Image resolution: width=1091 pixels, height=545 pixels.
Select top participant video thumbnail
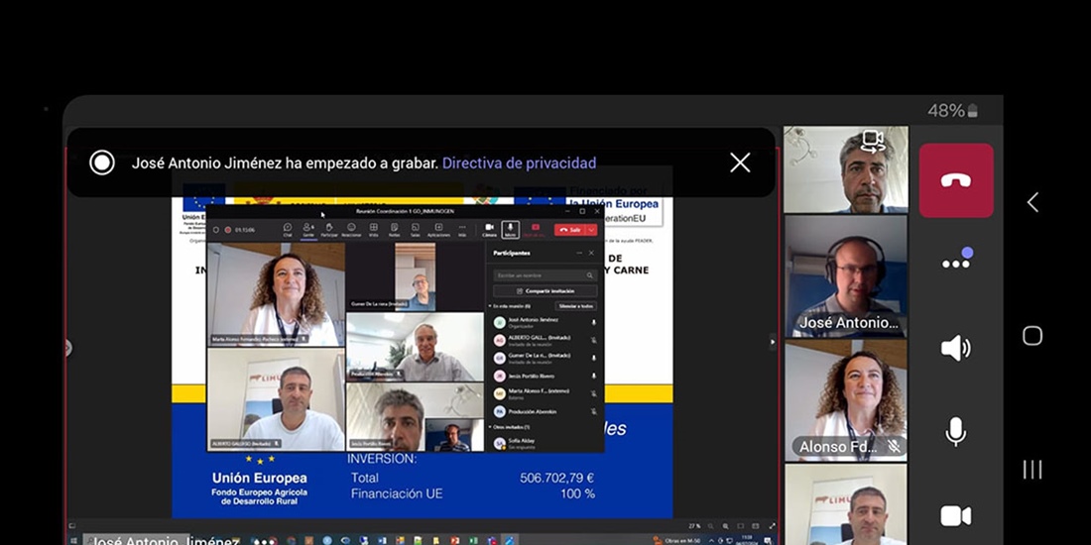click(x=846, y=168)
